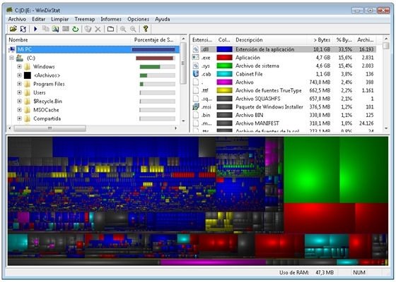Sort by the Extensi... column header
Viewport: 396px width, 282px height.
point(203,39)
